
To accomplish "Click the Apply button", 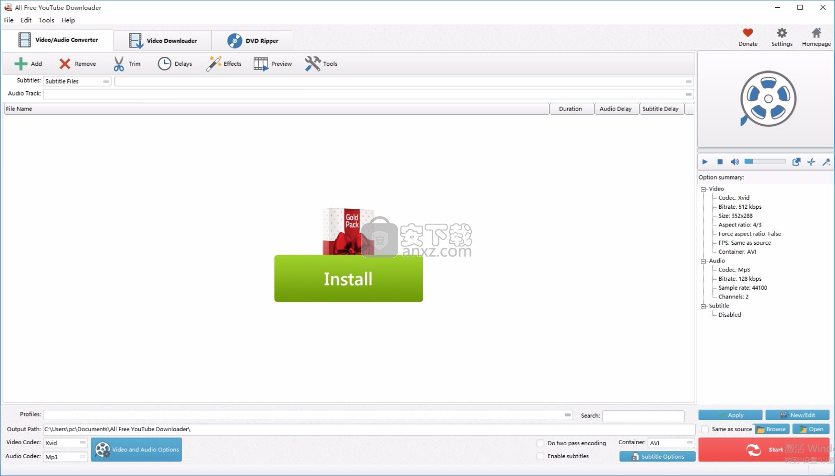I will tap(730, 415).
